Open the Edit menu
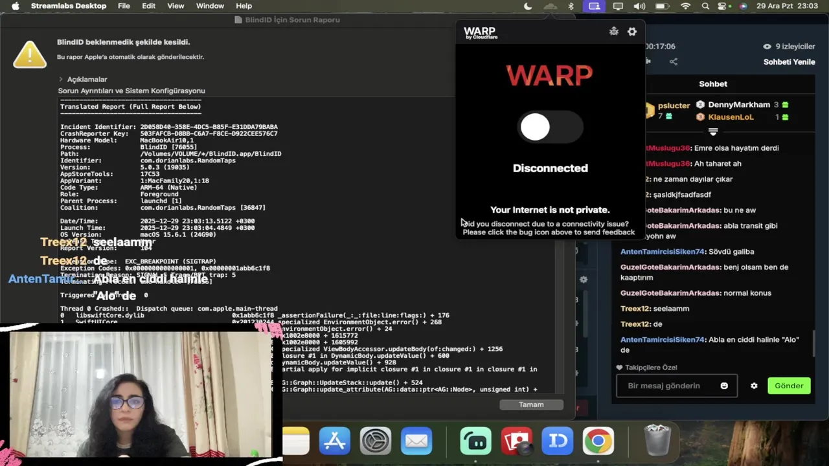Viewport: 829px width, 466px height. point(149,6)
